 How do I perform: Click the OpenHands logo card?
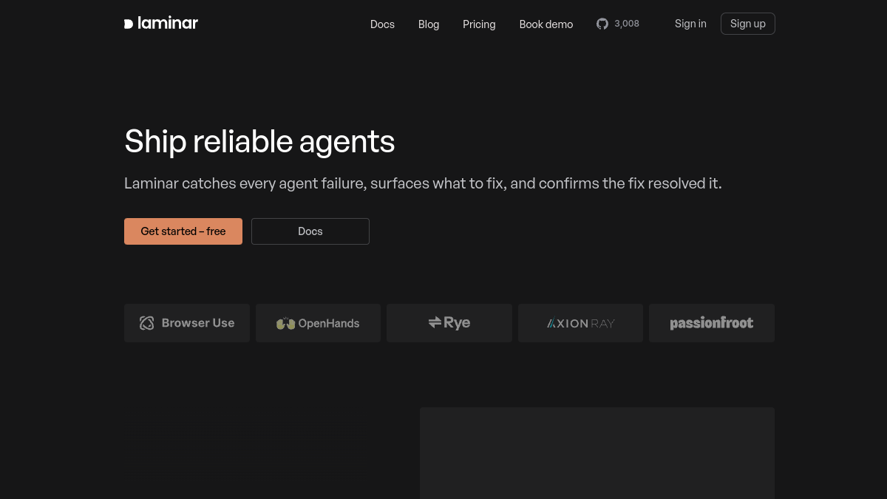click(x=318, y=323)
